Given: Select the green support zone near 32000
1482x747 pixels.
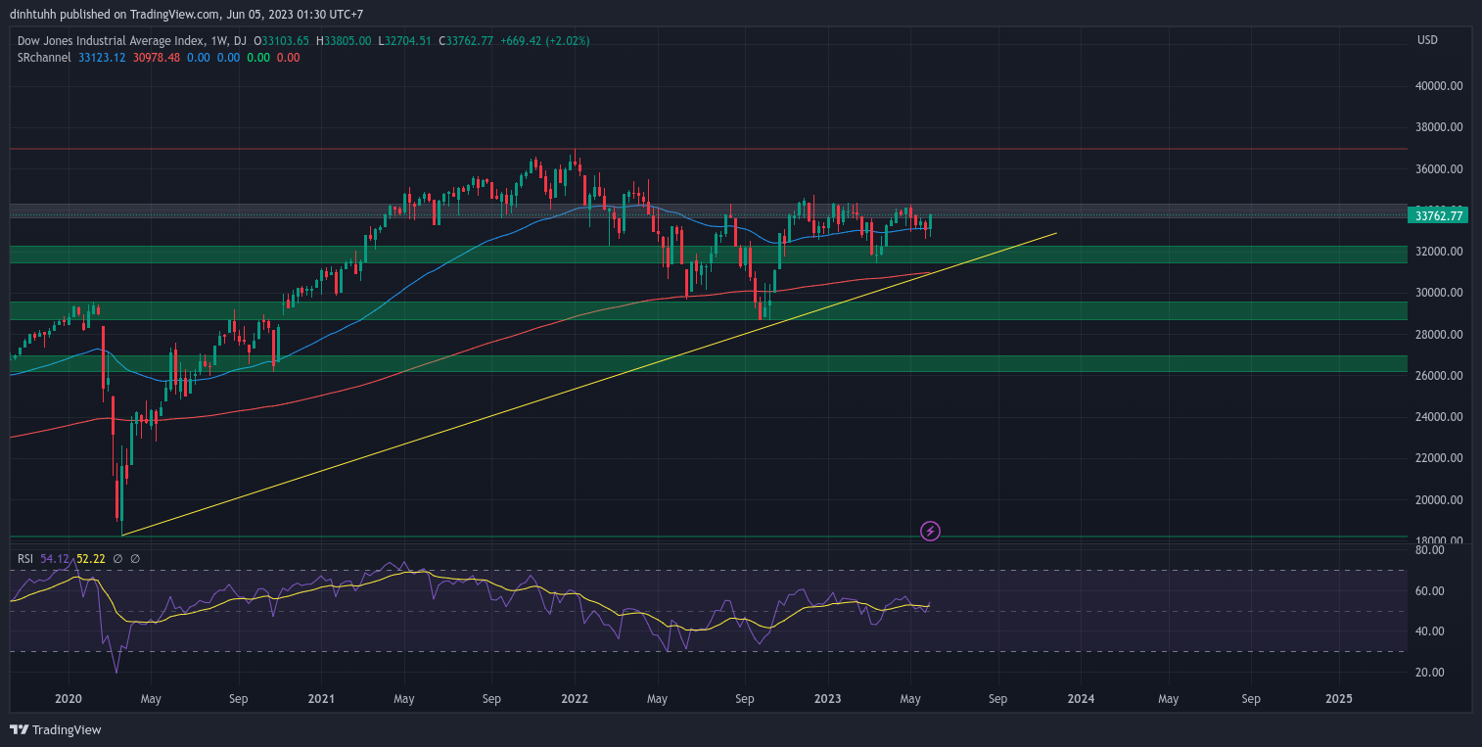Looking at the screenshot, I should click(x=708, y=255).
